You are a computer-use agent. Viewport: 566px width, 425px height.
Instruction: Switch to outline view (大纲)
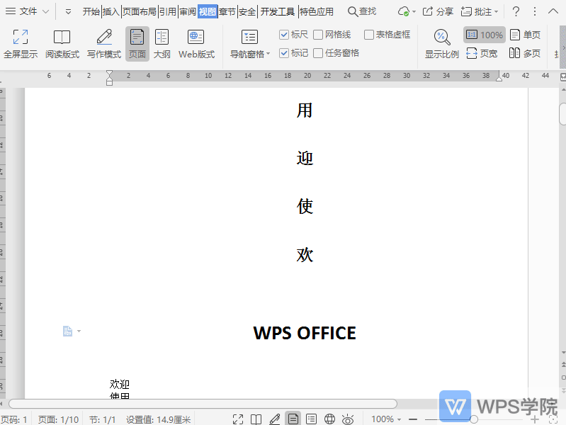(x=162, y=44)
